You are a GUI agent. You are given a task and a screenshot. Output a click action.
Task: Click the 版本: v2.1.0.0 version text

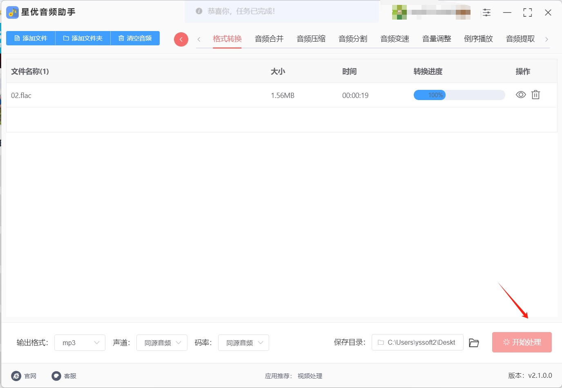click(530, 375)
